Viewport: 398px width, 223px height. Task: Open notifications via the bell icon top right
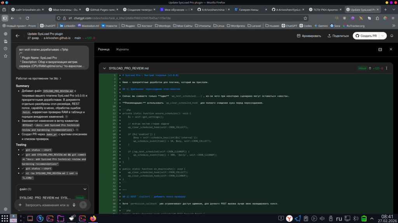[392, 36]
